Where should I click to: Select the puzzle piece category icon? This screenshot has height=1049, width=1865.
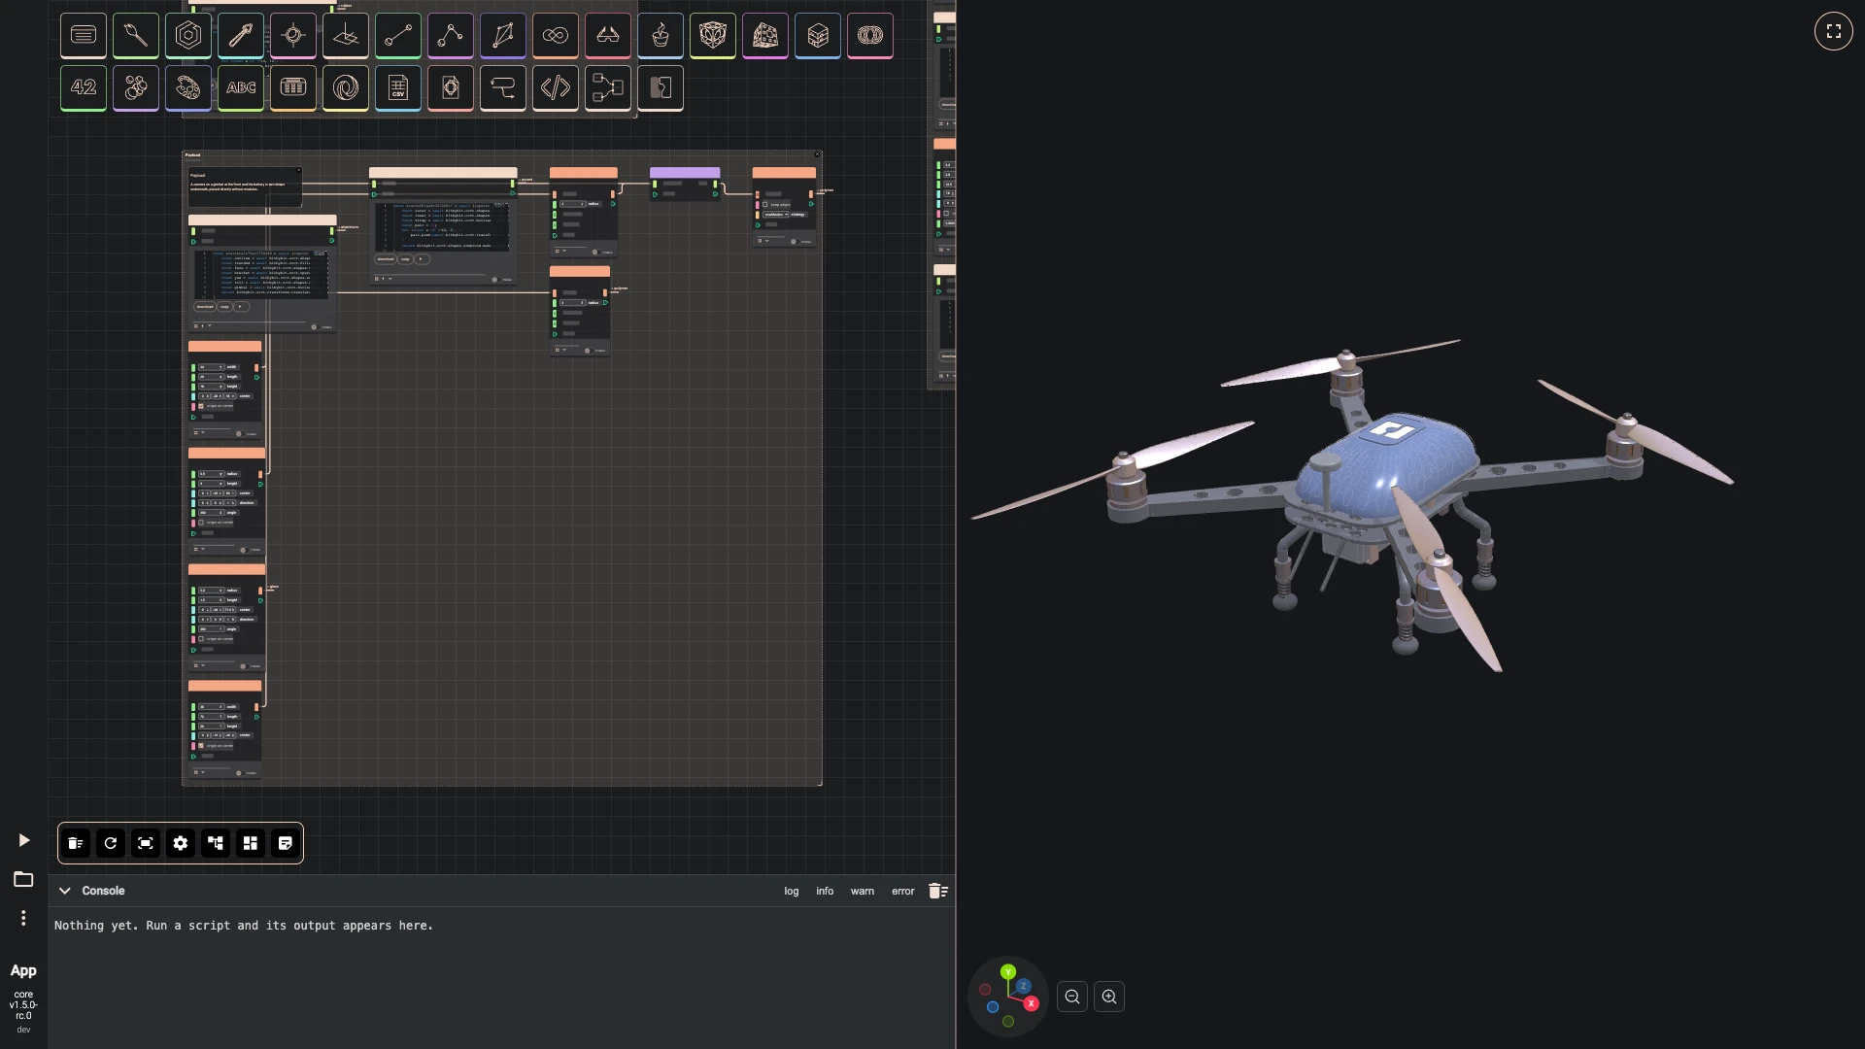[x=661, y=88]
